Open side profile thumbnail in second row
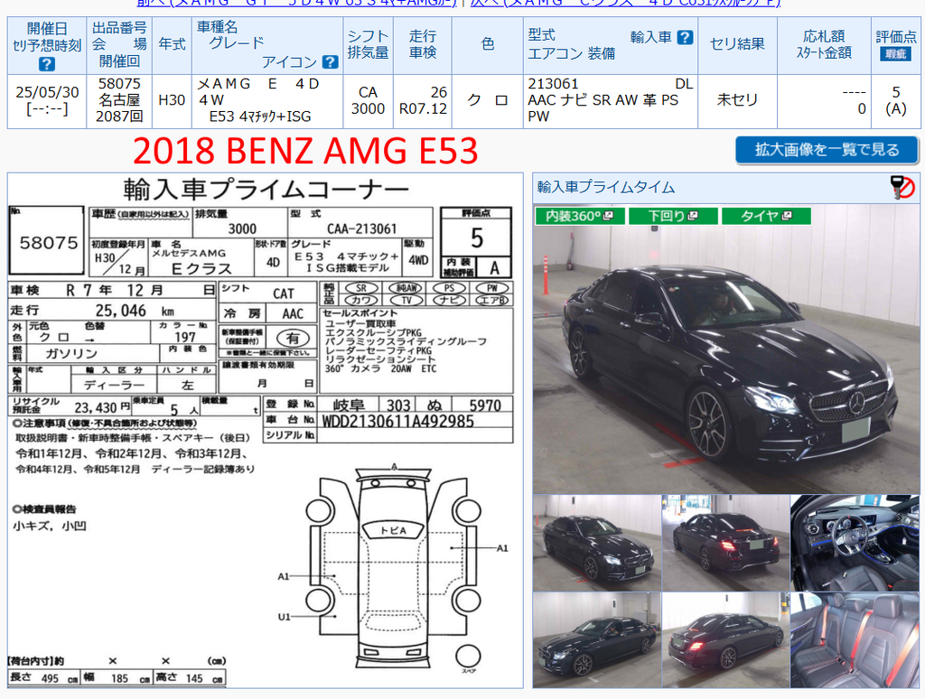 point(597,640)
